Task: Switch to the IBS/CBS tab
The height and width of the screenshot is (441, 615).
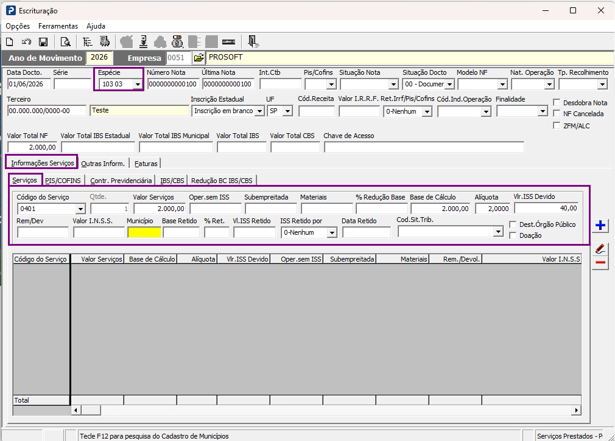Action: [x=172, y=181]
